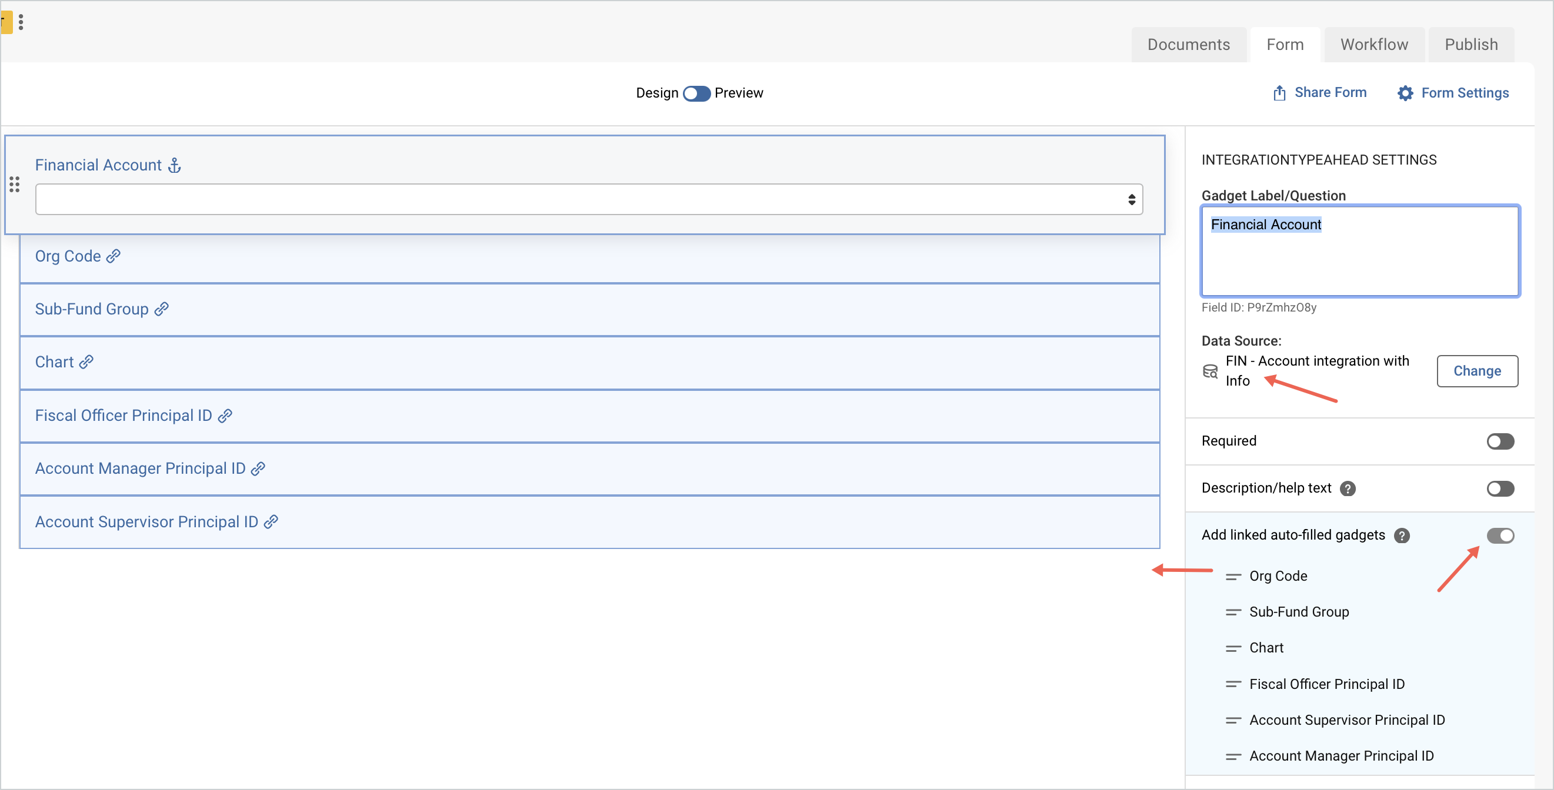Click the link icon next to Sub-Fund Group
Viewport: 1554px width, 790px height.
point(161,308)
